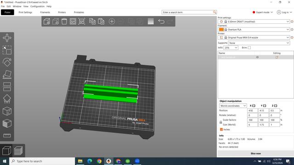
Task: Click edit icon beside Printer preset
Action: pyautogui.click(x=292, y=38)
